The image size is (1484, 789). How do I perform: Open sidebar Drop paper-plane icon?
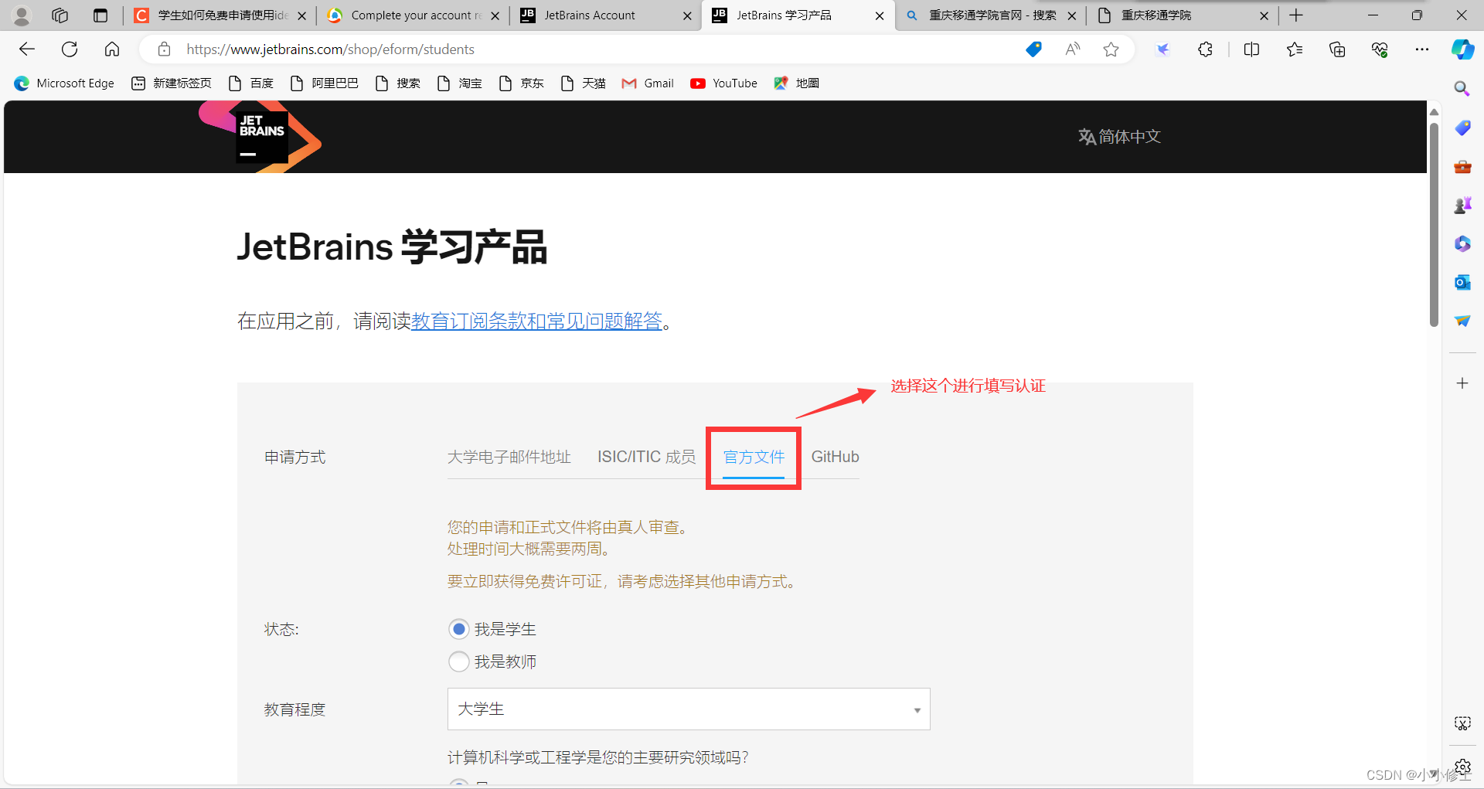[x=1462, y=321]
